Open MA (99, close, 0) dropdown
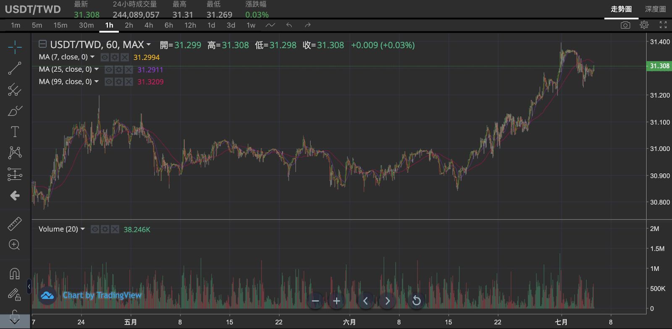The image size is (672, 329). tap(97, 81)
